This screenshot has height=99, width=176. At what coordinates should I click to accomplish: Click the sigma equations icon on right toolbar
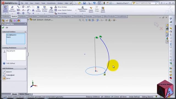tap(171, 44)
